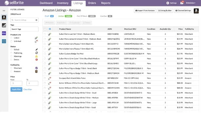Sort by Product Name column header
201x131 pixels.
[x=65, y=29]
